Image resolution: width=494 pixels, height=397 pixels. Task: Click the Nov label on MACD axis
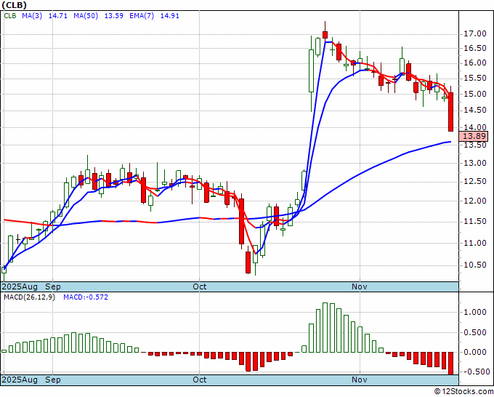pyautogui.click(x=360, y=380)
